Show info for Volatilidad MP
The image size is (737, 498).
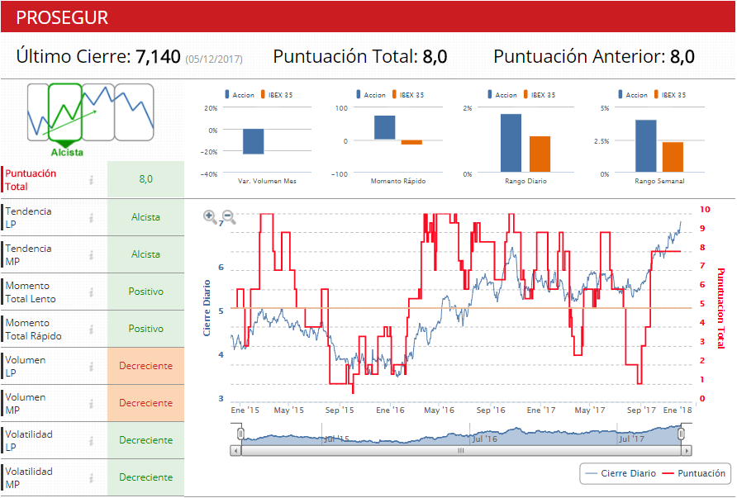(92, 478)
